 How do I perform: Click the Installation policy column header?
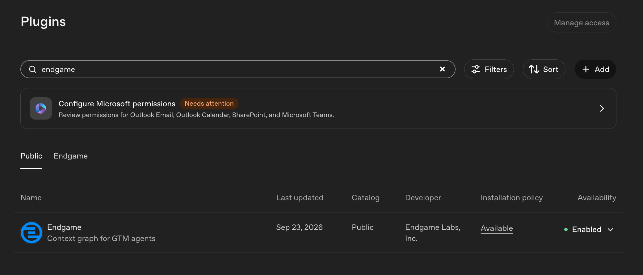pyautogui.click(x=512, y=198)
